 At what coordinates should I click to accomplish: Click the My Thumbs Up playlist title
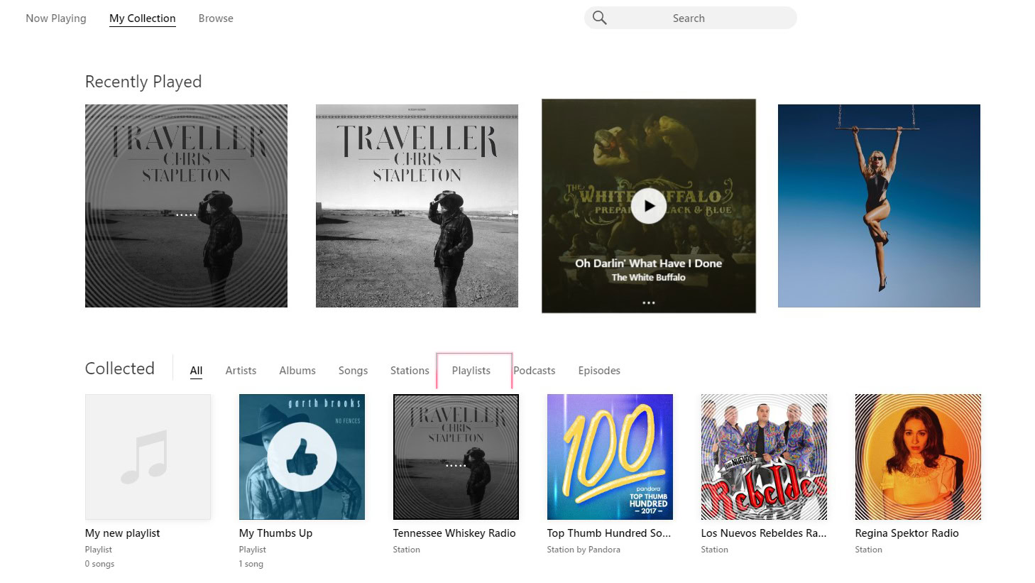point(275,533)
